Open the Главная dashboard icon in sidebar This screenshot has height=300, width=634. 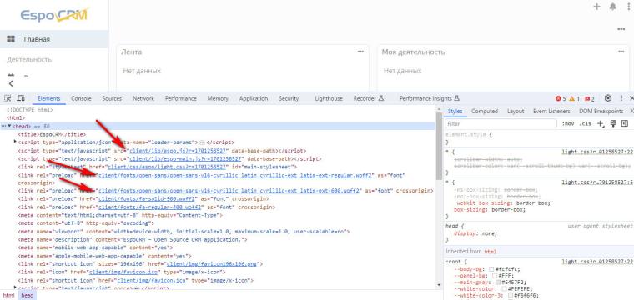[x=11, y=39]
